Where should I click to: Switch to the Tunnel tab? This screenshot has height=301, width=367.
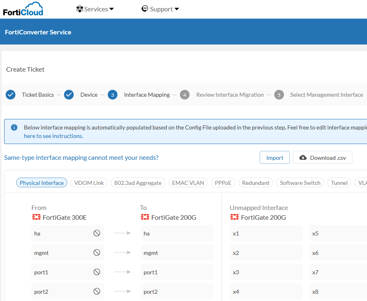(x=339, y=183)
